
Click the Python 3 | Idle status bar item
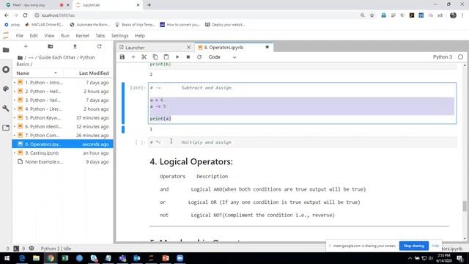pos(56,249)
